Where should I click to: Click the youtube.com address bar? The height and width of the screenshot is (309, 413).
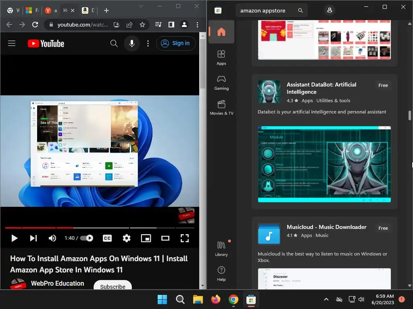click(x=83, y=25)
